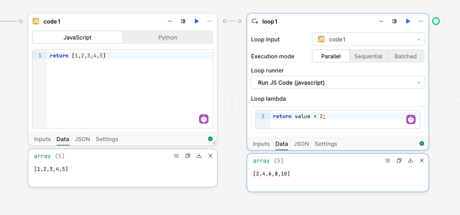460x215 pixels.
Task: Click the code1 green success status icon
Action: pyautogui.click(x=210, y=139)
